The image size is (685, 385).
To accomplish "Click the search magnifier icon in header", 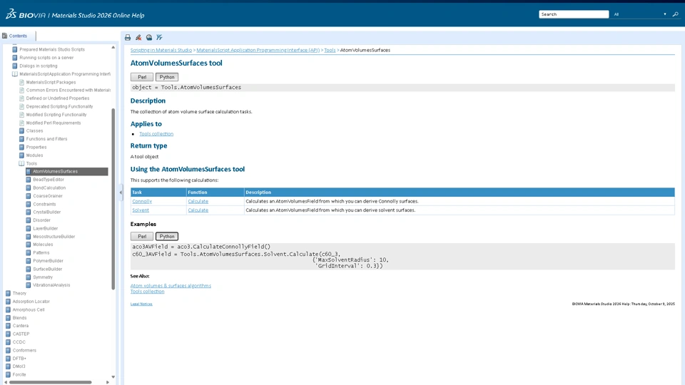I will (676, 14).
